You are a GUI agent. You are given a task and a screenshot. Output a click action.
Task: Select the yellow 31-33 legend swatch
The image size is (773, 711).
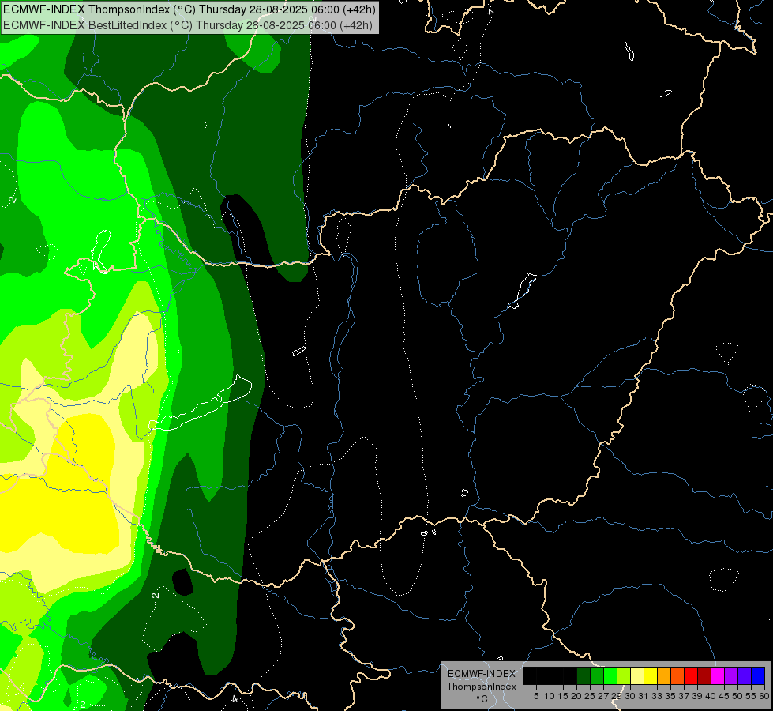coord(651,675)
